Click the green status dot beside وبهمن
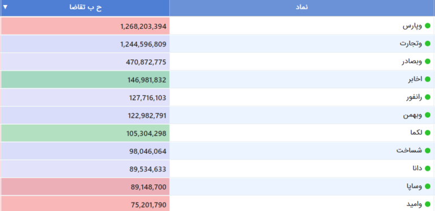Viewport: 435px width, 211px height. (x=428, y=115)
